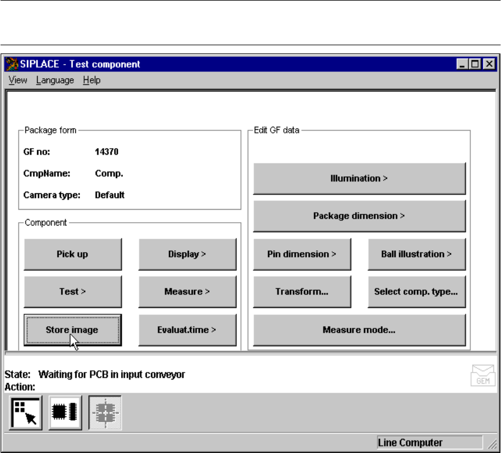Expand the Test options button
This screenshot has width=501, height=453.
pos(72,292)
